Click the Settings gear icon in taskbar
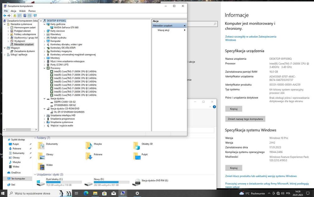Screen dimensions: 314x197 point(137,193)
